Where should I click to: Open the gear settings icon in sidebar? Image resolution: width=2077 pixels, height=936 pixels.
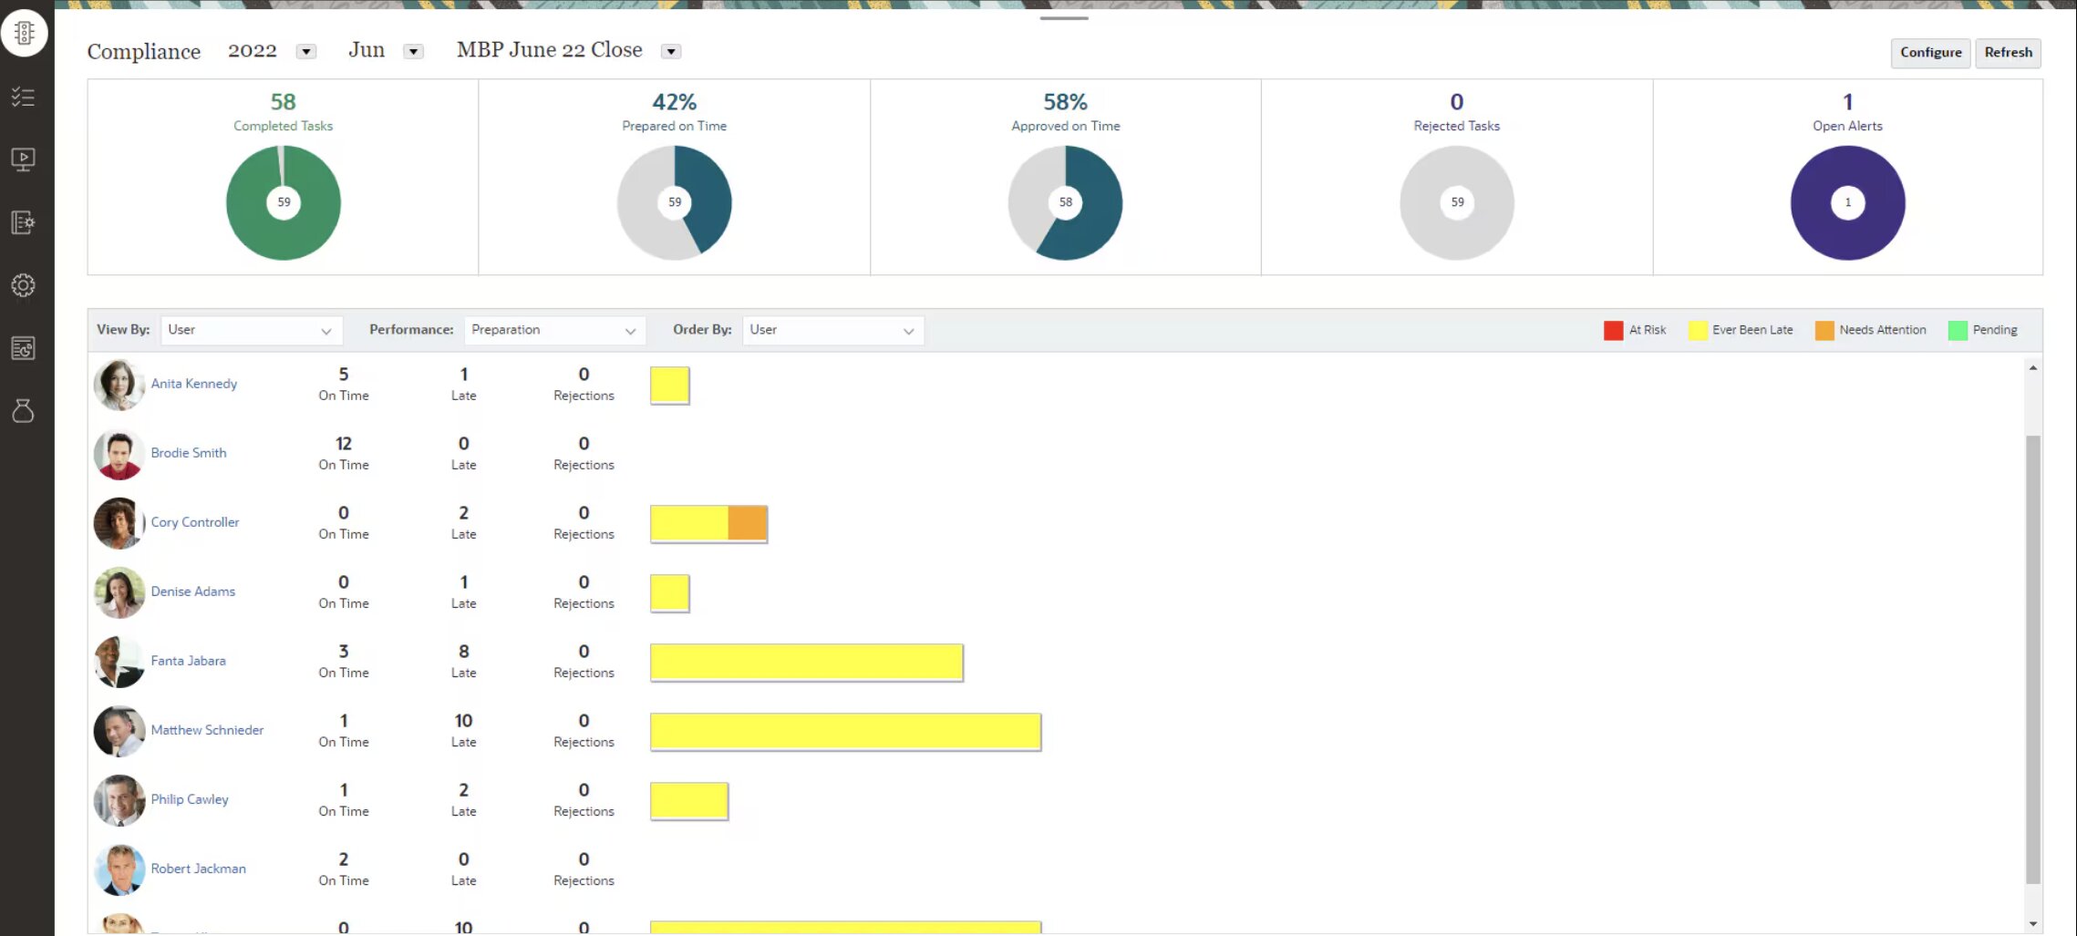[24, 285]
